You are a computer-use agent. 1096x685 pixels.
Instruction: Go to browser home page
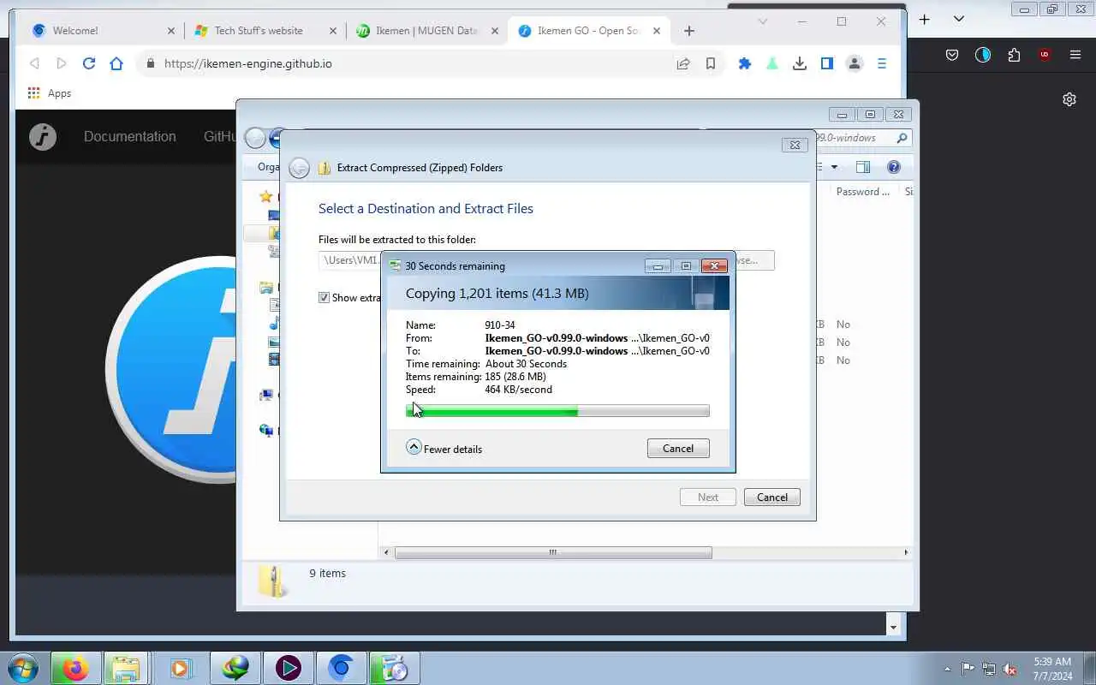[x=116, y=63]
